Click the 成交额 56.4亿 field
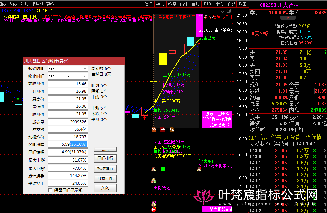 (x=68, y=129)
